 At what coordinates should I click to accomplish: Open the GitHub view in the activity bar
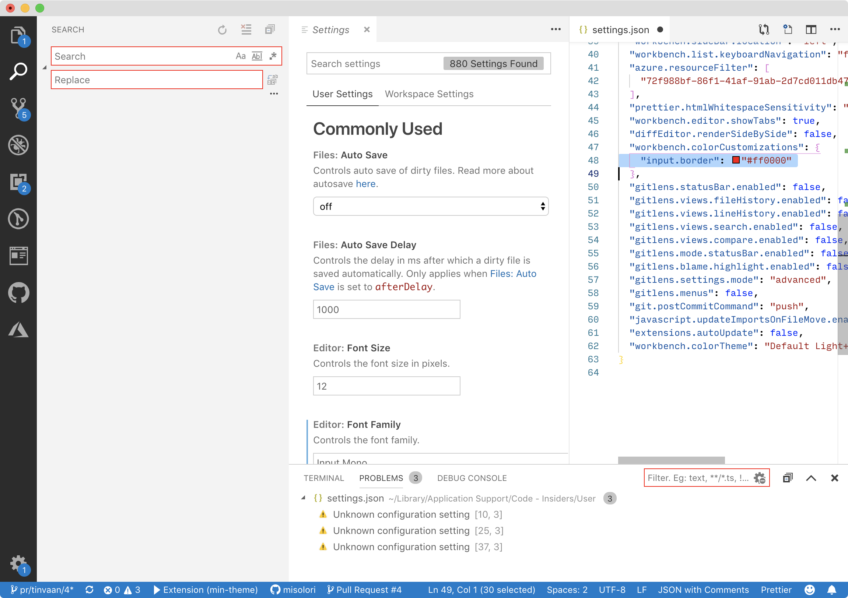(18, 293)
